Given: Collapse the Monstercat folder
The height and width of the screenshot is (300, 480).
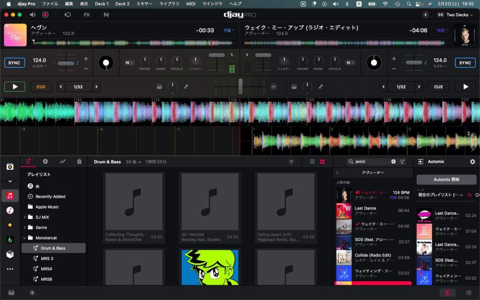Looking at the screenshot, I should point(25,238).
